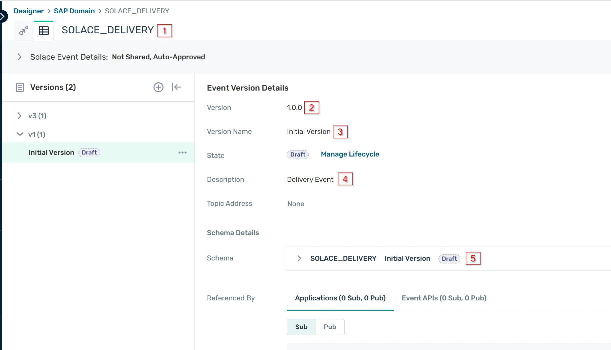Click the SOLACE_DELIVERY page title
Screen dimensions: 611x350
pos(107,30)
